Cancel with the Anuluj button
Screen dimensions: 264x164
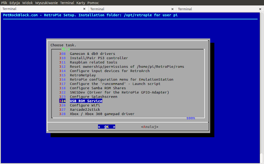pyautogui.click(x=150, y=127)
